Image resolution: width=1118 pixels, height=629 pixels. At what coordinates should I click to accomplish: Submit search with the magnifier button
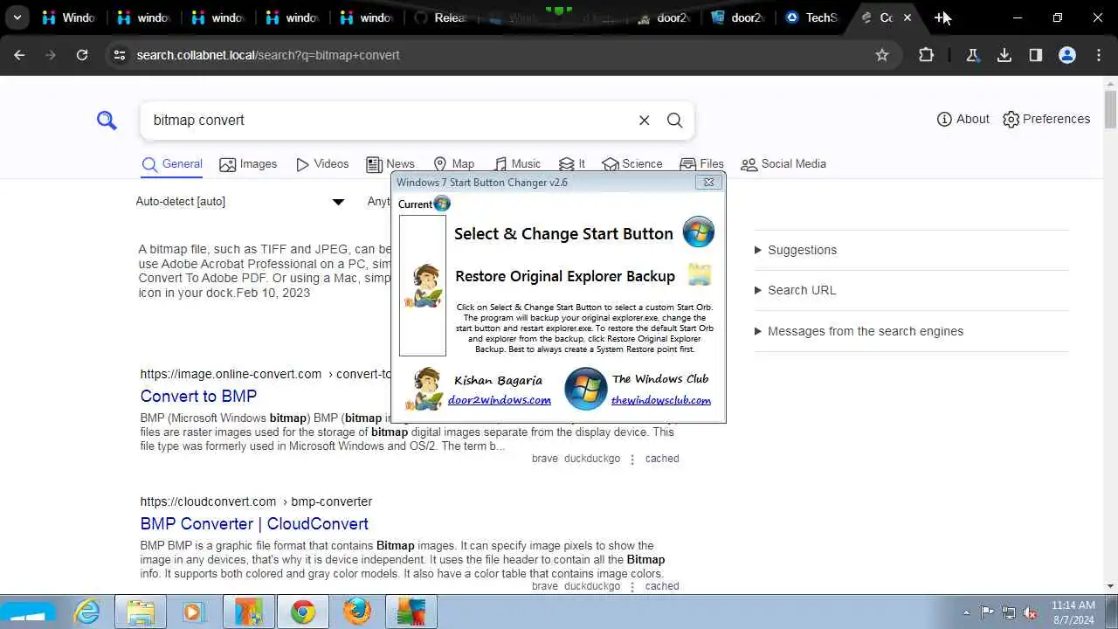tap(674, 121)
